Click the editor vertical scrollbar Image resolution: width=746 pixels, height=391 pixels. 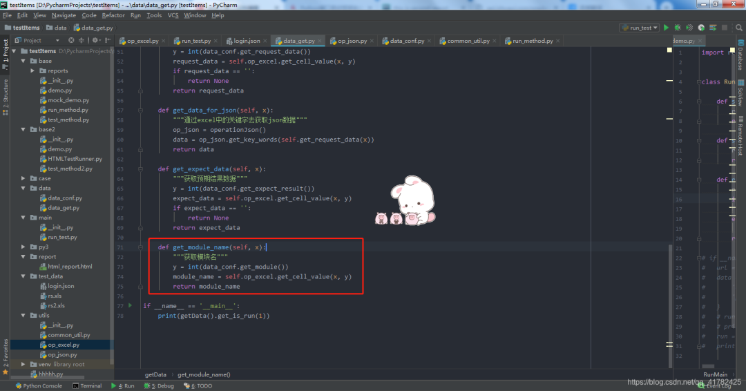click(670, 305)
